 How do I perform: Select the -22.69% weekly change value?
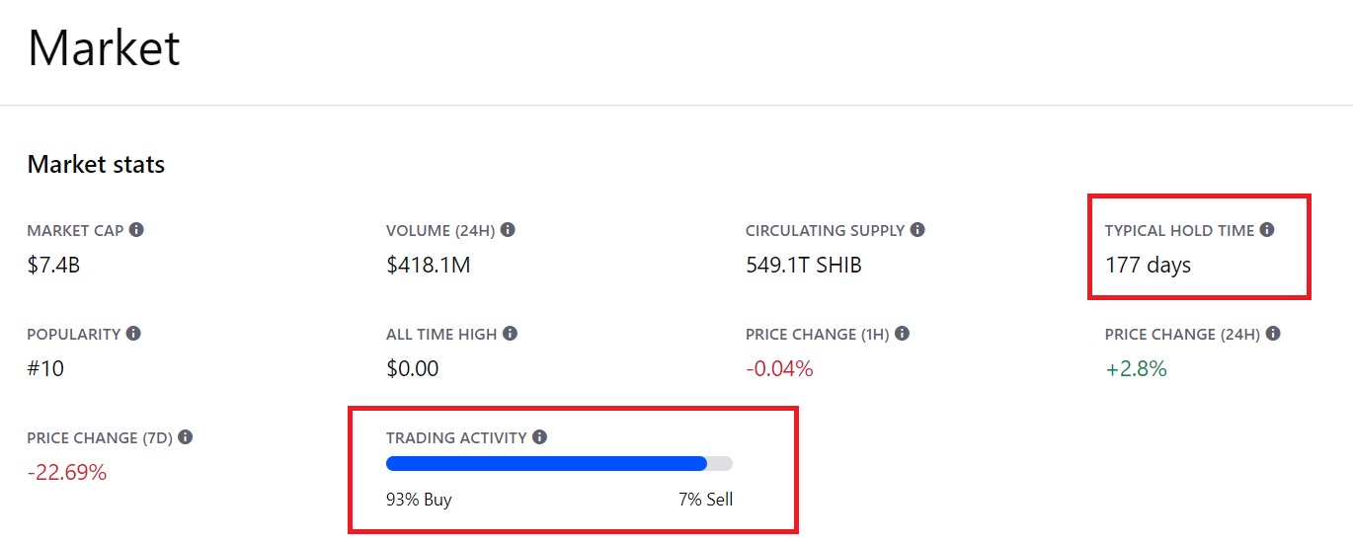click(66, 472)
